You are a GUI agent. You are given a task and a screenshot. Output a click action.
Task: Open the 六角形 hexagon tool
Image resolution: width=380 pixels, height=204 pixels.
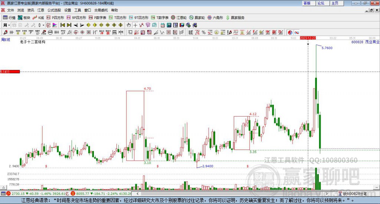pyautogui.click(x=215, y=18)
